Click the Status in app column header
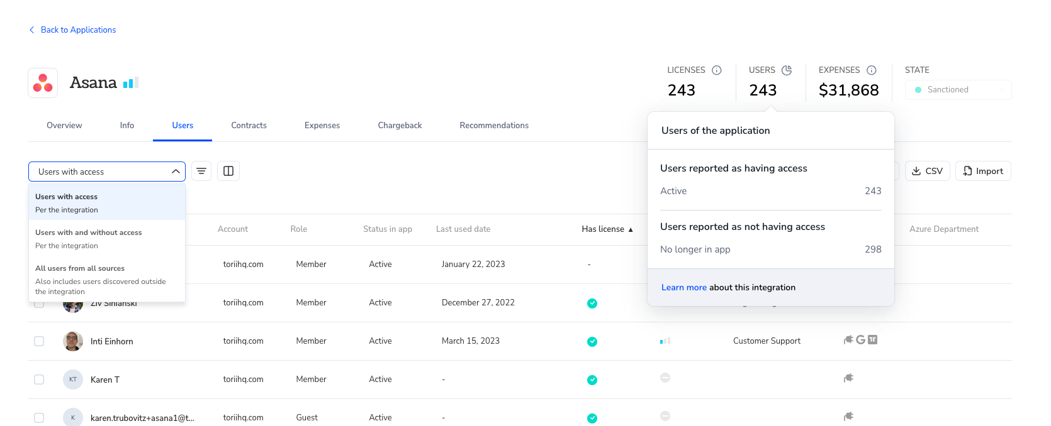The width and height of the screenshot is (1051, 426). pyautogui.click(x=388, y=229)
